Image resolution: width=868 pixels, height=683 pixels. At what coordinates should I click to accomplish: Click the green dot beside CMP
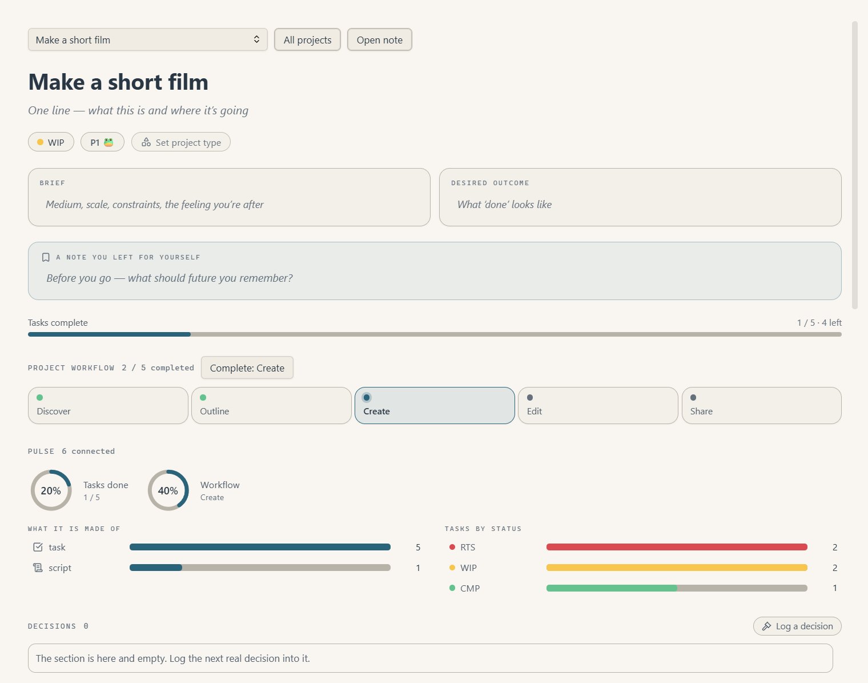[452, 588]
